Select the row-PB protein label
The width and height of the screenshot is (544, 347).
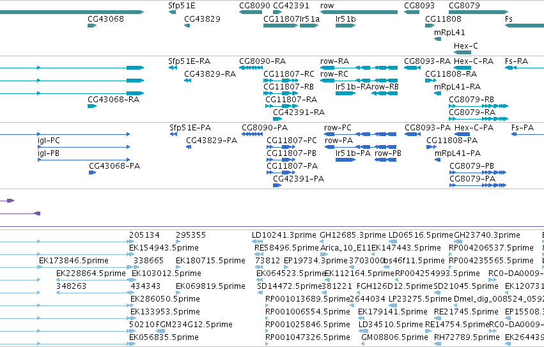pyautogui.click(x=388, y=153)
